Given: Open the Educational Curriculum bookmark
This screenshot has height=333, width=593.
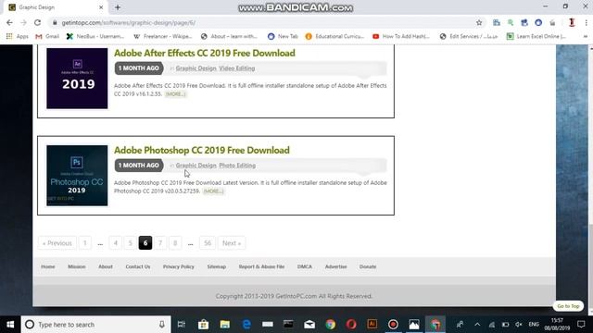Looking at the screenshot, I should (x=335, y=36).
